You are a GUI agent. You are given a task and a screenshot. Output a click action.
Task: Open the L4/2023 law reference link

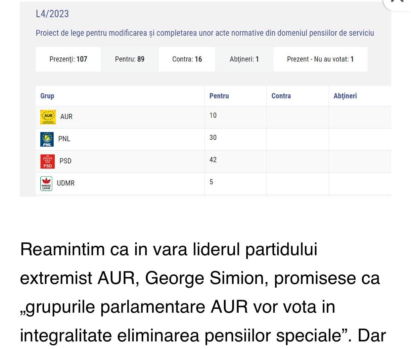point(52,14)
